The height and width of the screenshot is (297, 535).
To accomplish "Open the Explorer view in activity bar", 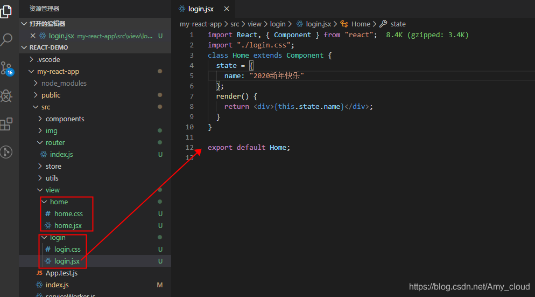I will pyautogui.click(x=6, y=11).
